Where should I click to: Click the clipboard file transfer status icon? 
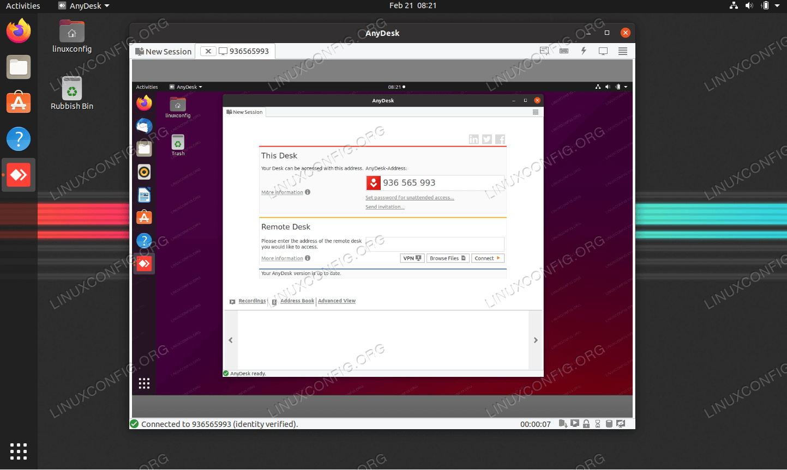pyautogui.click(x=563, y=424)
